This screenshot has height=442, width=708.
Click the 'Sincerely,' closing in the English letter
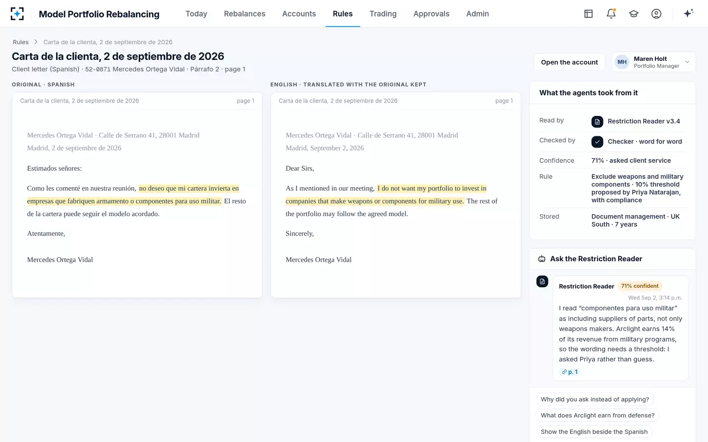click(300, 234)
